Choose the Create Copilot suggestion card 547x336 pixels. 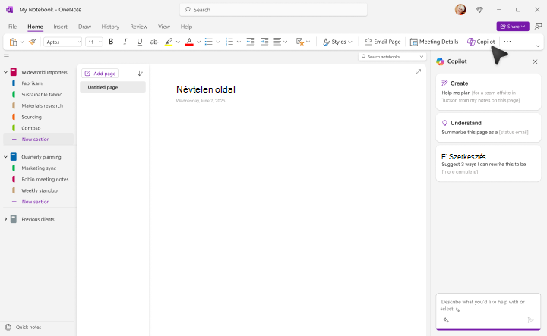pyautogui.click(x=489, y=92)
